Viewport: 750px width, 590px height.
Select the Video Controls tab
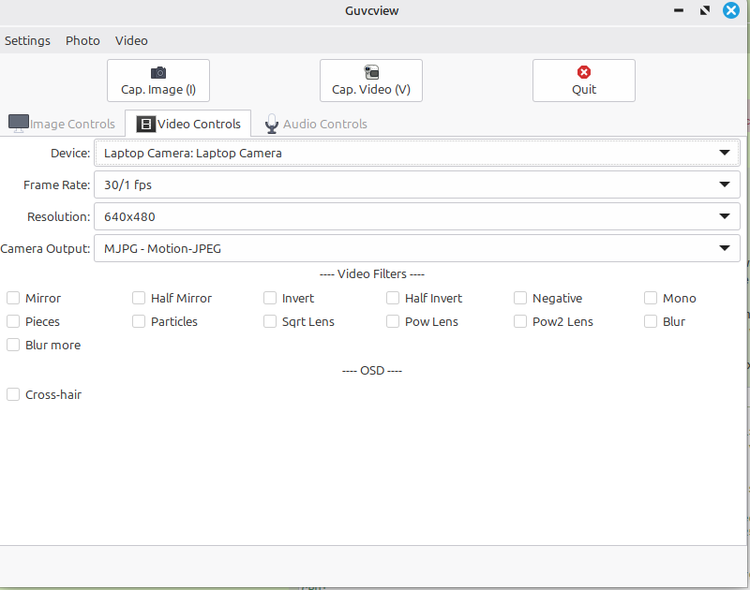(x=188, y=124)
